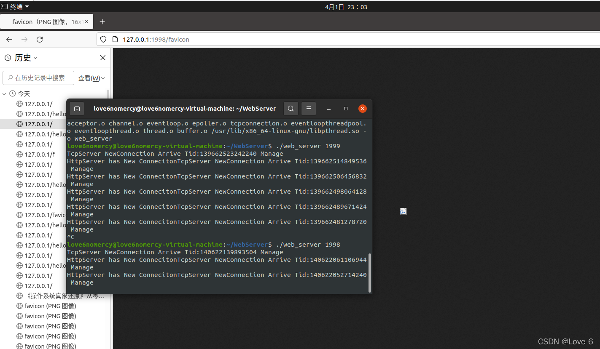The height and width of the screenshot is (349, 600).
Task: Open the 4月1日 23:03 clock panel
Action: tap(346, 7)
